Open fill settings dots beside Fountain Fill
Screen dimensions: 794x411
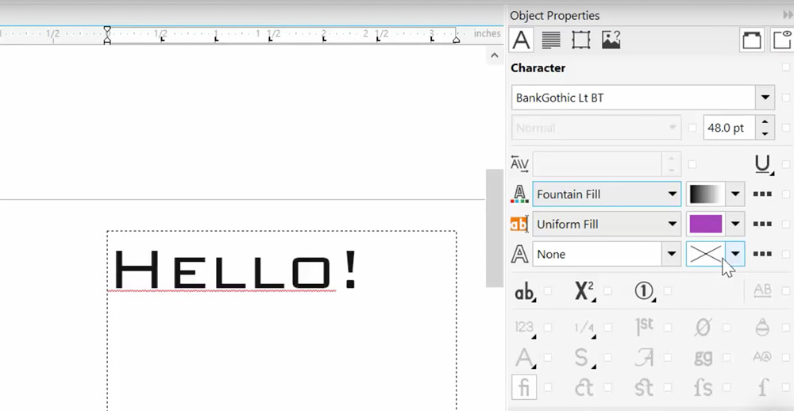[x=762, y=194]
